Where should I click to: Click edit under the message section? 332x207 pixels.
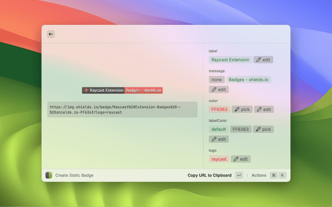coord(218,90)
